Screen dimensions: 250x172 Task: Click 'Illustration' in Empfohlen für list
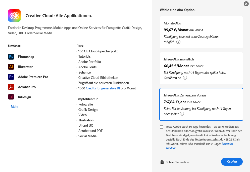tap(86, 120)
